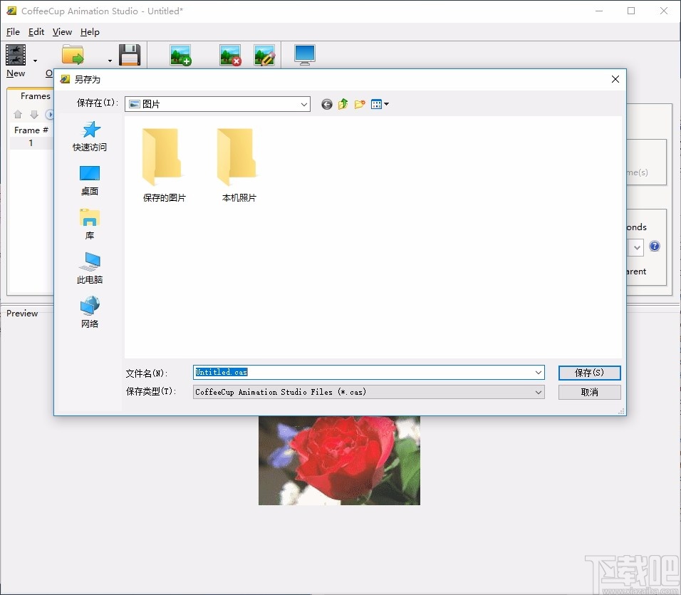681x595 pixels.
Task: Open the dropdown arrow beside New
Action: coord(35,61)
